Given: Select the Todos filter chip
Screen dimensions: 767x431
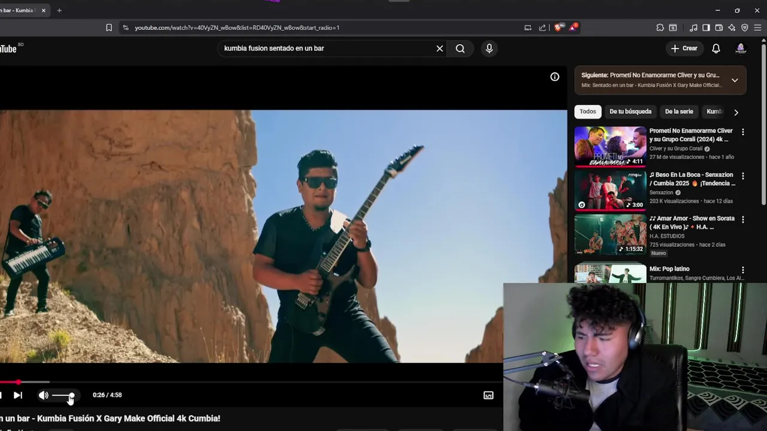Looking at the screenshot, I should (x=588, y=111).
